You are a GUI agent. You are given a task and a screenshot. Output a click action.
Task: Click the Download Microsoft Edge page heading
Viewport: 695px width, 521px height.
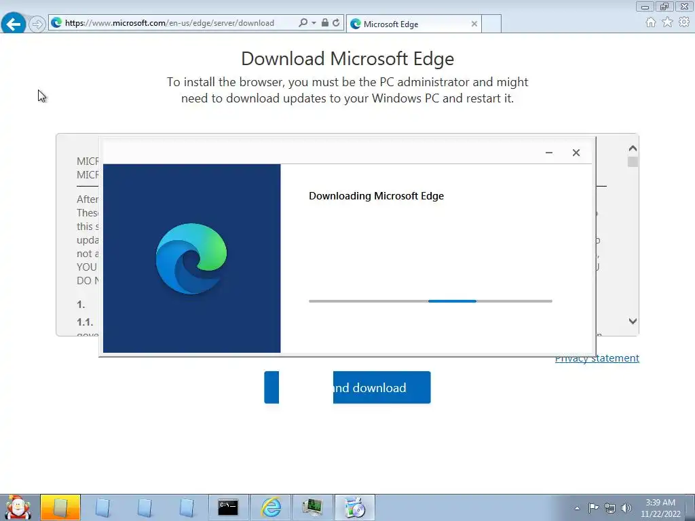[x=347, y=59]
